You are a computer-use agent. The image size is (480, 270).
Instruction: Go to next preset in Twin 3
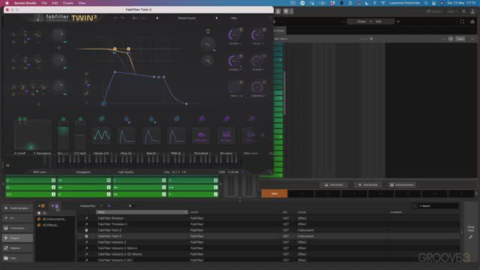coord(217,18)
